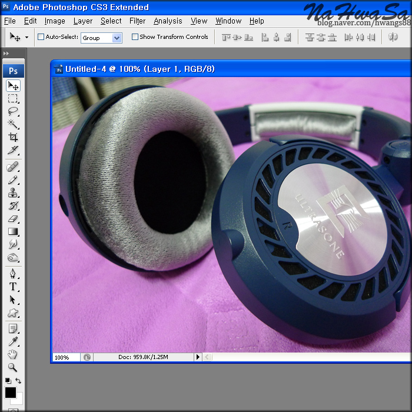412x412 pixels.
Task: Pick the Hand tool
Action: pyautogui.click(x=12, y=355)
